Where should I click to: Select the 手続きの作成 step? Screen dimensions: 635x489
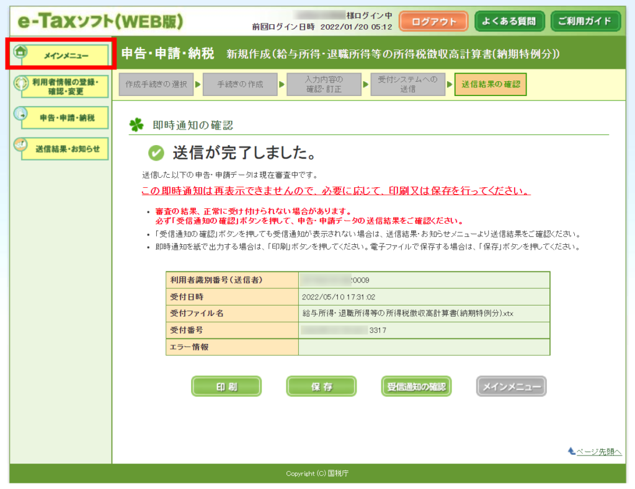[x=240, y=84]
